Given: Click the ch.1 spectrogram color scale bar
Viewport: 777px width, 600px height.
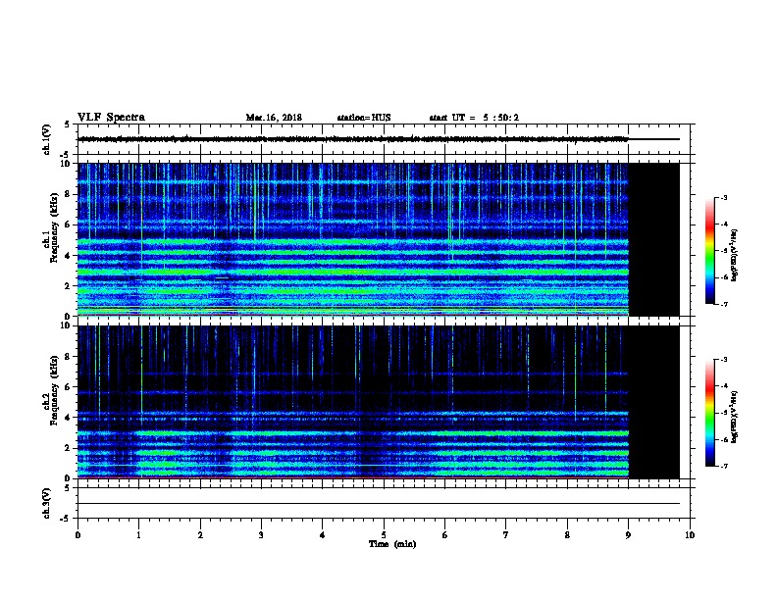Looking at the screenshot, I should tap(709, 251).
